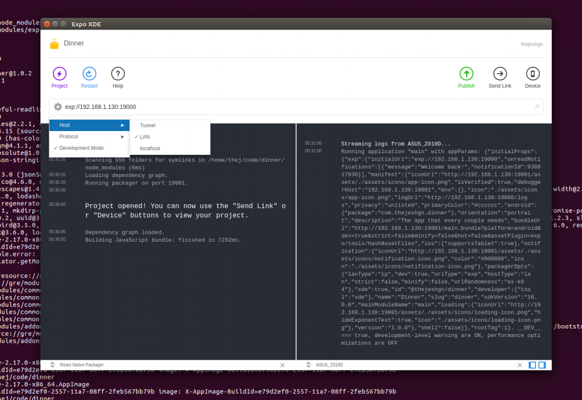The height and width of the screenshot is (400, 582).
Task: Click the Restart circular arrow icon
Action: click(89, 74)
